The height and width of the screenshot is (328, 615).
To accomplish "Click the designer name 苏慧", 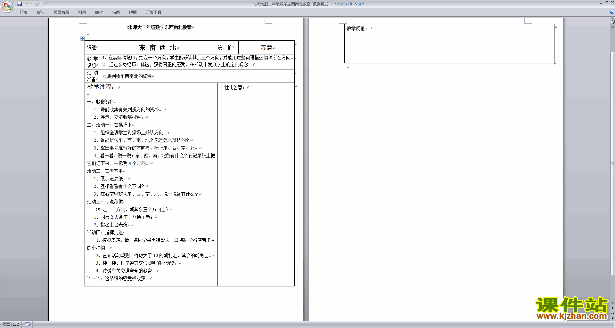I will coord(266,47).
